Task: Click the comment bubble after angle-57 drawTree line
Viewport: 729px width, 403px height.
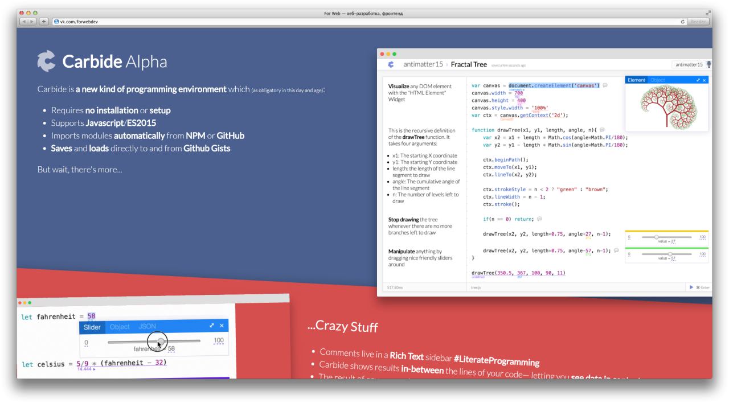Action: [616, 250]
